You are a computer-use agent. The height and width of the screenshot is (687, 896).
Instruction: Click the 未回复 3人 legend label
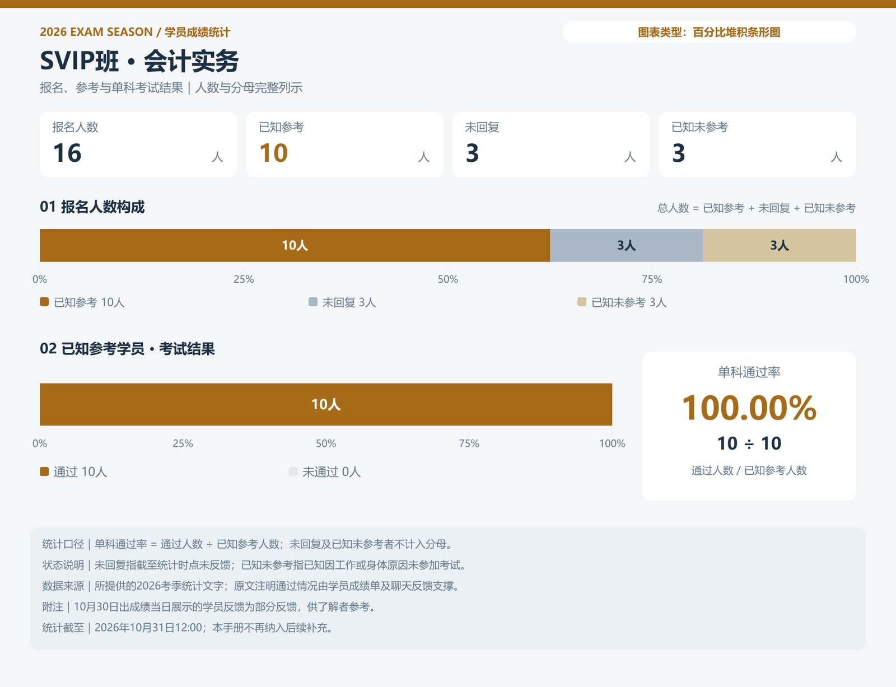[x=349, y=302]
